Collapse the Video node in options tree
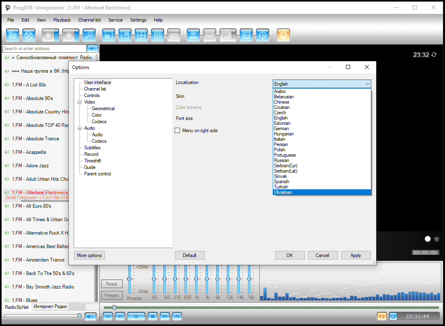 click(80, 102)
